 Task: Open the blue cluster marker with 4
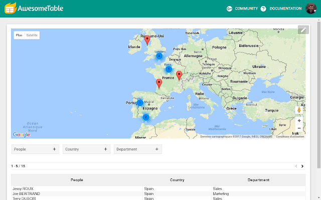pos(159,56)
